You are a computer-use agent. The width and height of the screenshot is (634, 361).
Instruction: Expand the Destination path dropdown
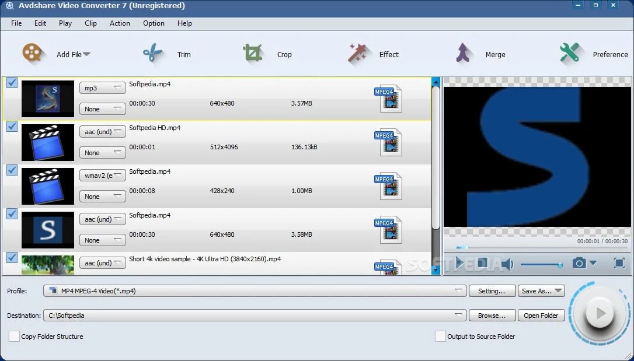458,315
